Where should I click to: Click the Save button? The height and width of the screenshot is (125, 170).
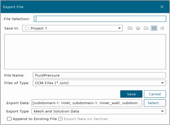(131, 94)
